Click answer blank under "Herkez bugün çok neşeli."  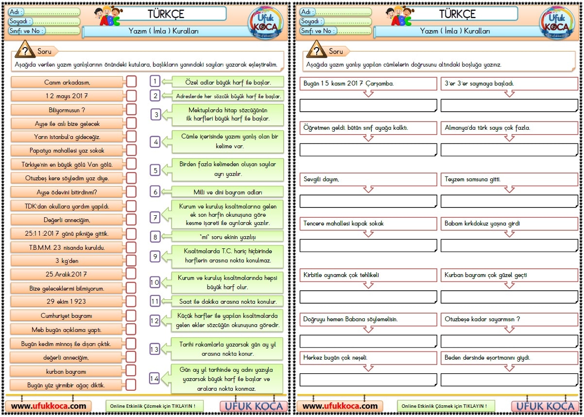point(368,379)
